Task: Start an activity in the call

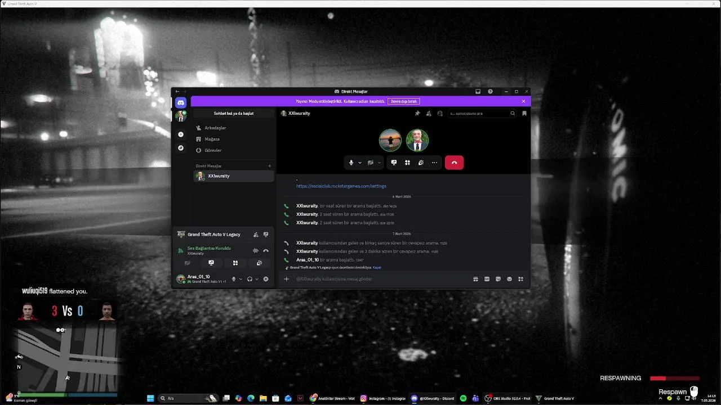Action: click(x=407, y=163)
